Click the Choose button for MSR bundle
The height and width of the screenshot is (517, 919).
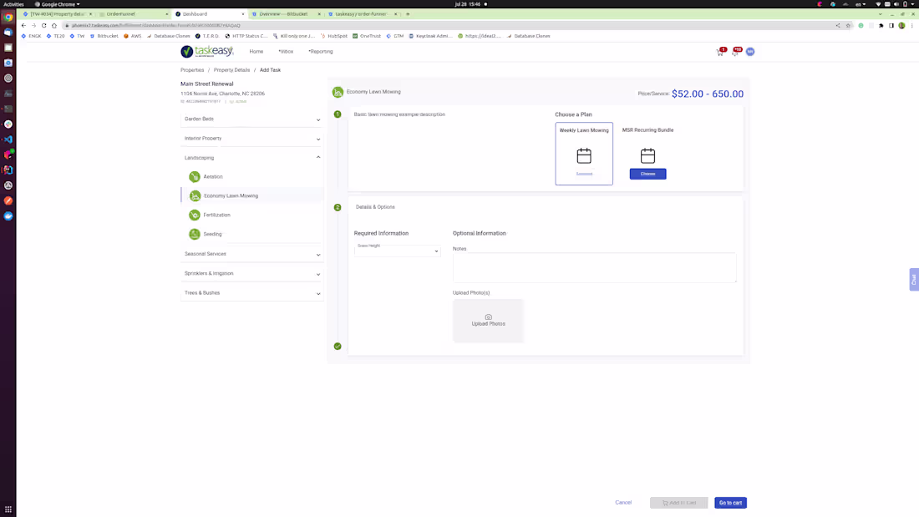point(647,174)
